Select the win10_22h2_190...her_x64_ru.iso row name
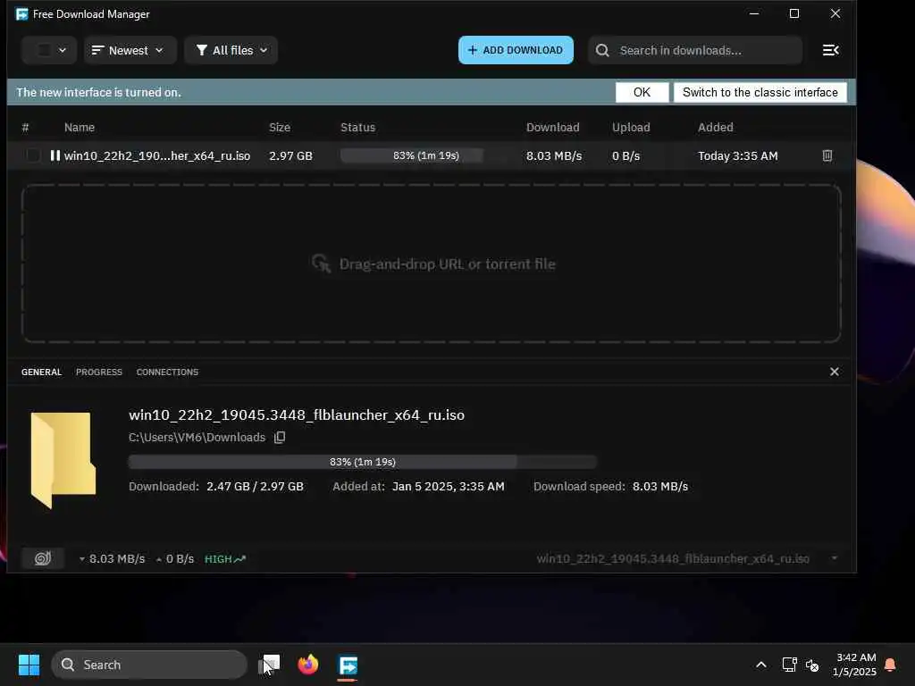 157,155
